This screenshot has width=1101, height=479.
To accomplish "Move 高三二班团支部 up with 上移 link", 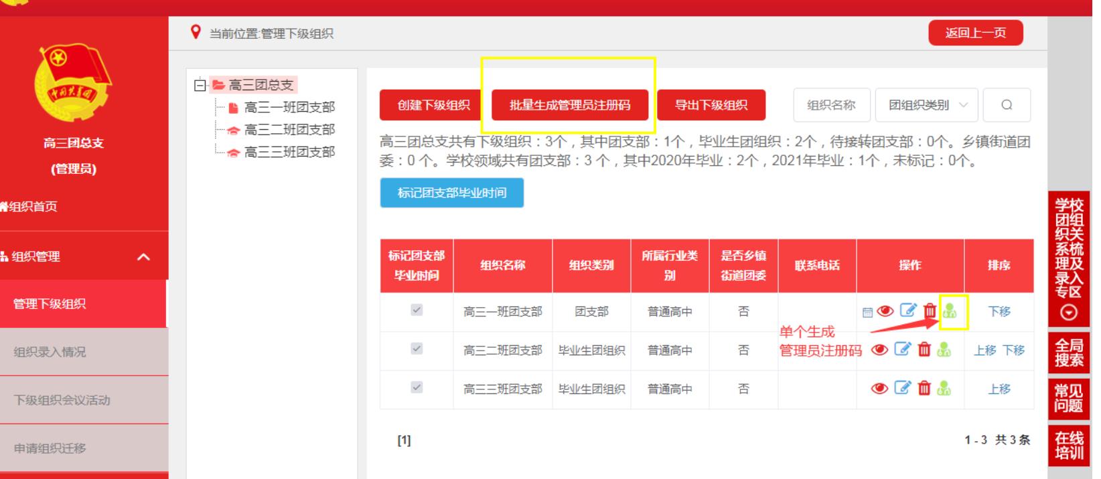I will 984,350.
